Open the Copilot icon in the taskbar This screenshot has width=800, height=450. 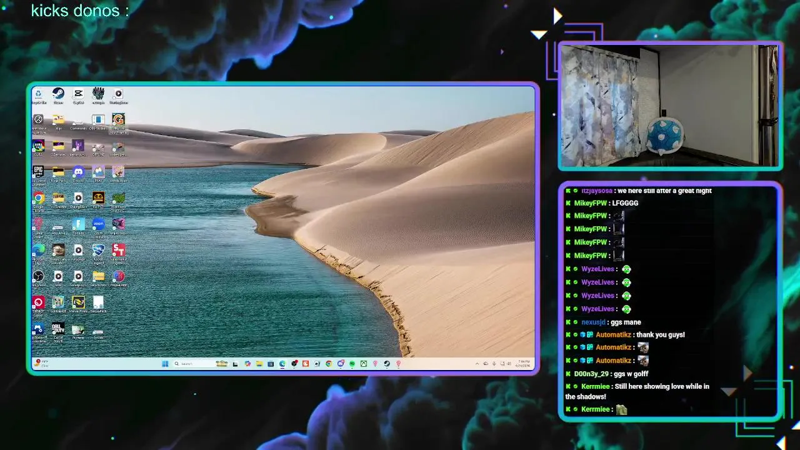[247, 364]
